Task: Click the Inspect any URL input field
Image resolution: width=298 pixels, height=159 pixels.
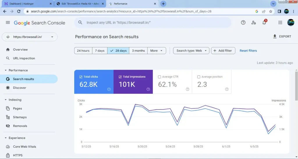Action: 153,23
